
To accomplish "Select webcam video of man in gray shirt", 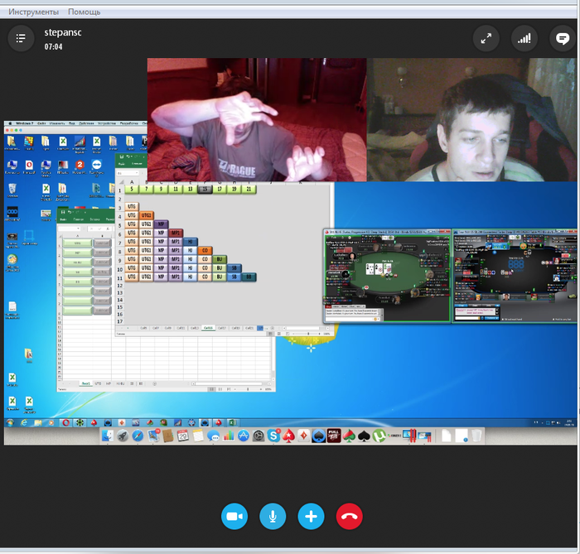I will (x=257, y=120).
